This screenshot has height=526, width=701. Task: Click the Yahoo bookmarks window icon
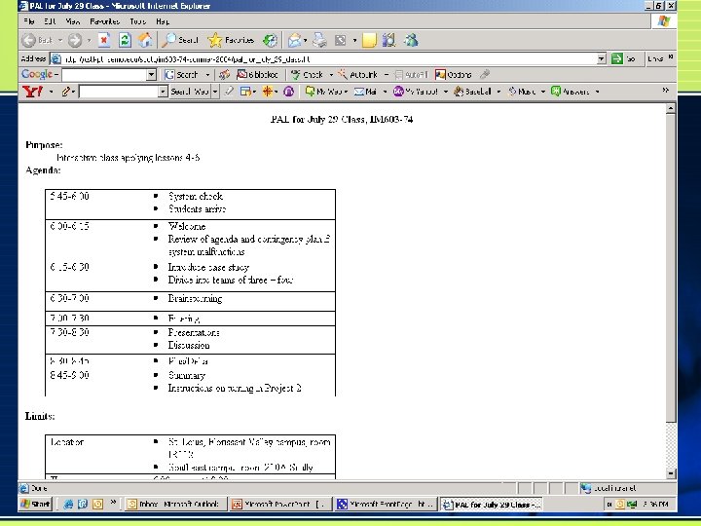click(x=245, y=92)
